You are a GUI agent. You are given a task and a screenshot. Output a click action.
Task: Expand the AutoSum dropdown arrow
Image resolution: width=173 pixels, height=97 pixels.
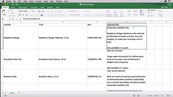point(157,10)
